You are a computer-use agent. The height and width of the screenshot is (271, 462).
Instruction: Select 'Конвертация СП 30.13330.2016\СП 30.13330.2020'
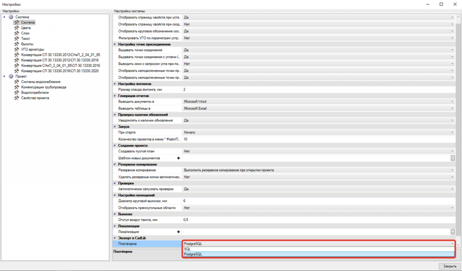click(59, 71)
